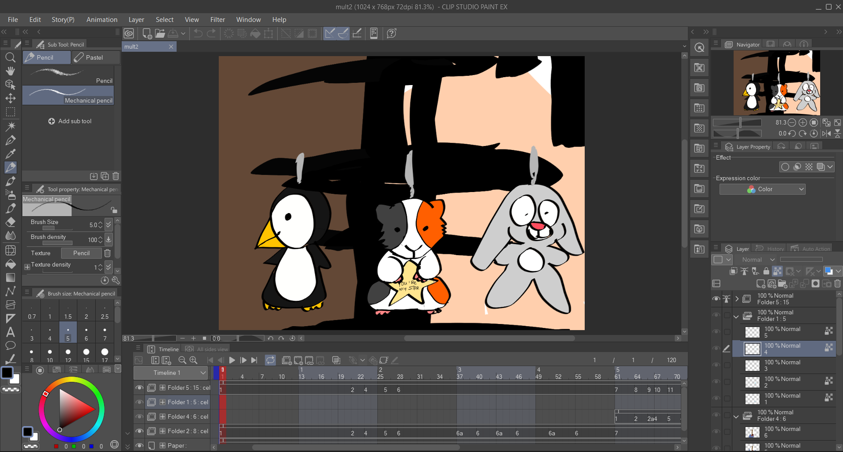Toggle visibility of Folder 4 timeline track
This screenshot has width=843, height=452.
tap(139, 416)
